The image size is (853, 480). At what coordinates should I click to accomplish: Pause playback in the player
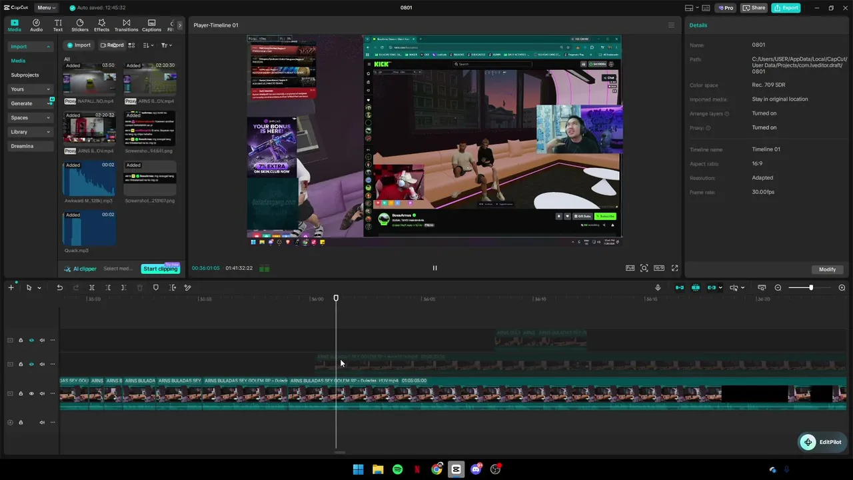click(434, 268)
